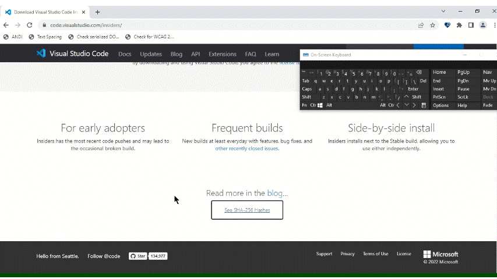
Task: Share this page via share icon
Action: pos(421,25)
